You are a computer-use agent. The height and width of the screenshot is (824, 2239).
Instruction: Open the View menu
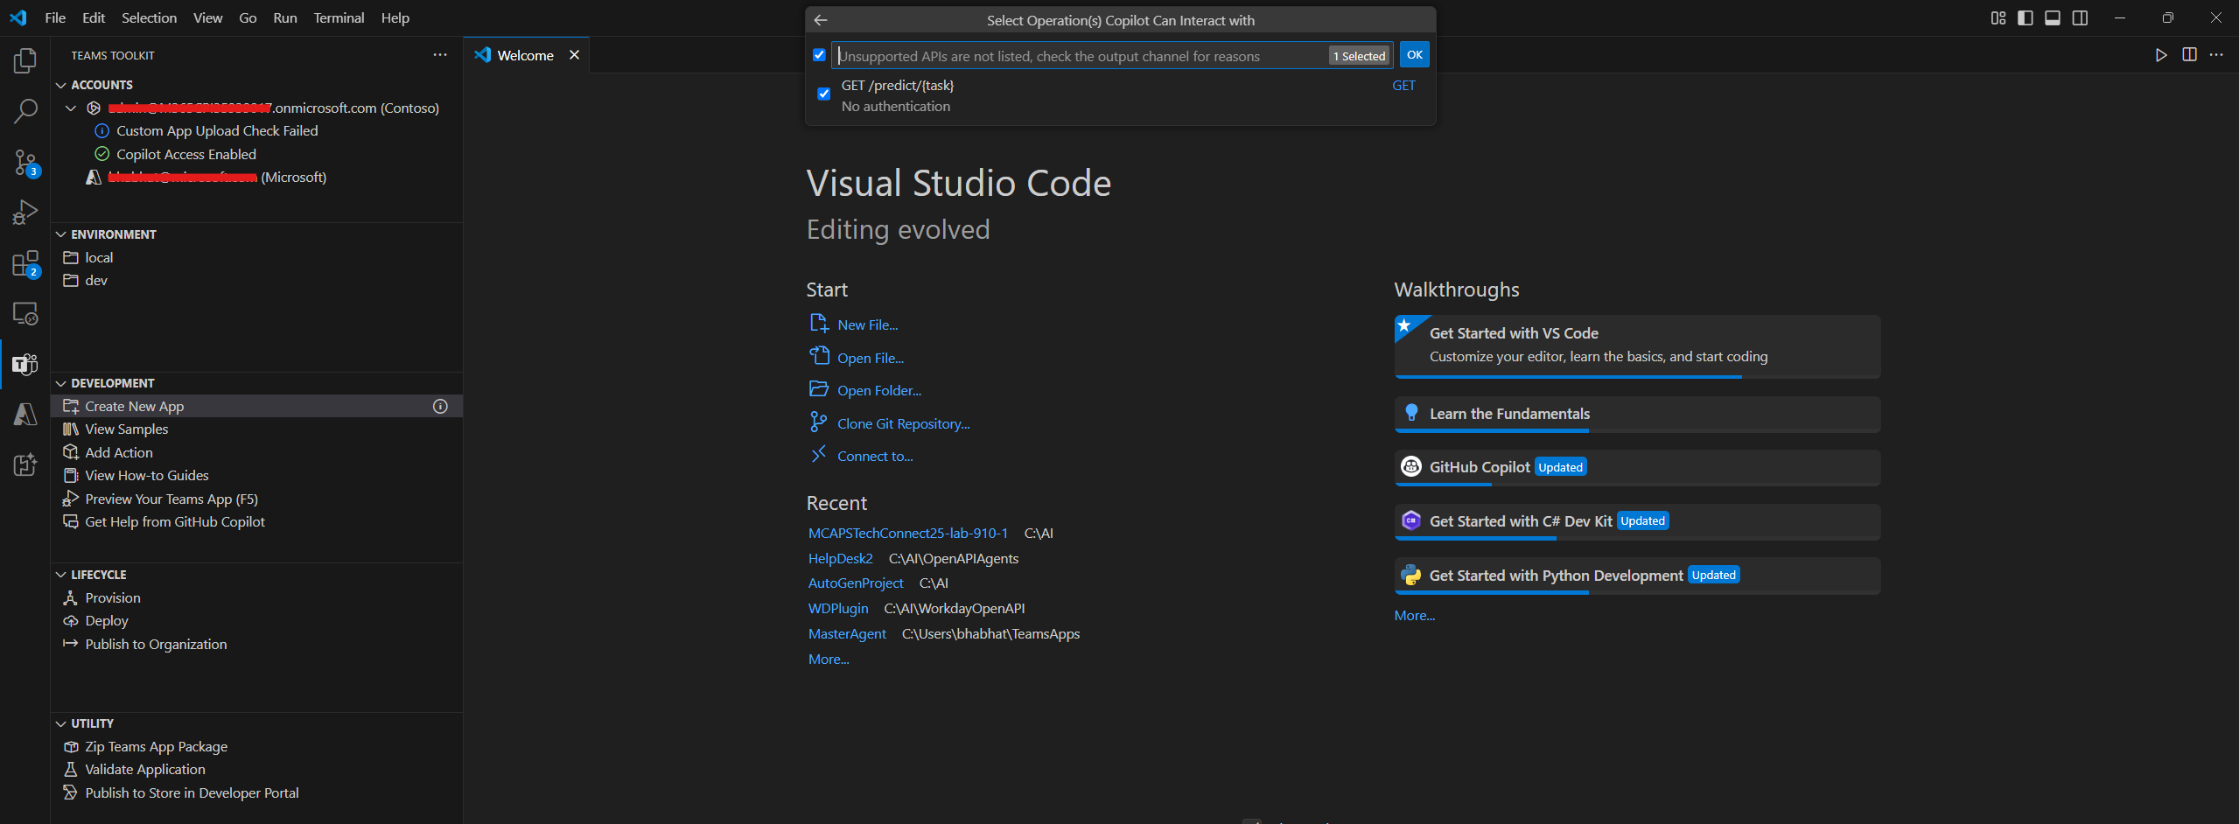(207, 18)
